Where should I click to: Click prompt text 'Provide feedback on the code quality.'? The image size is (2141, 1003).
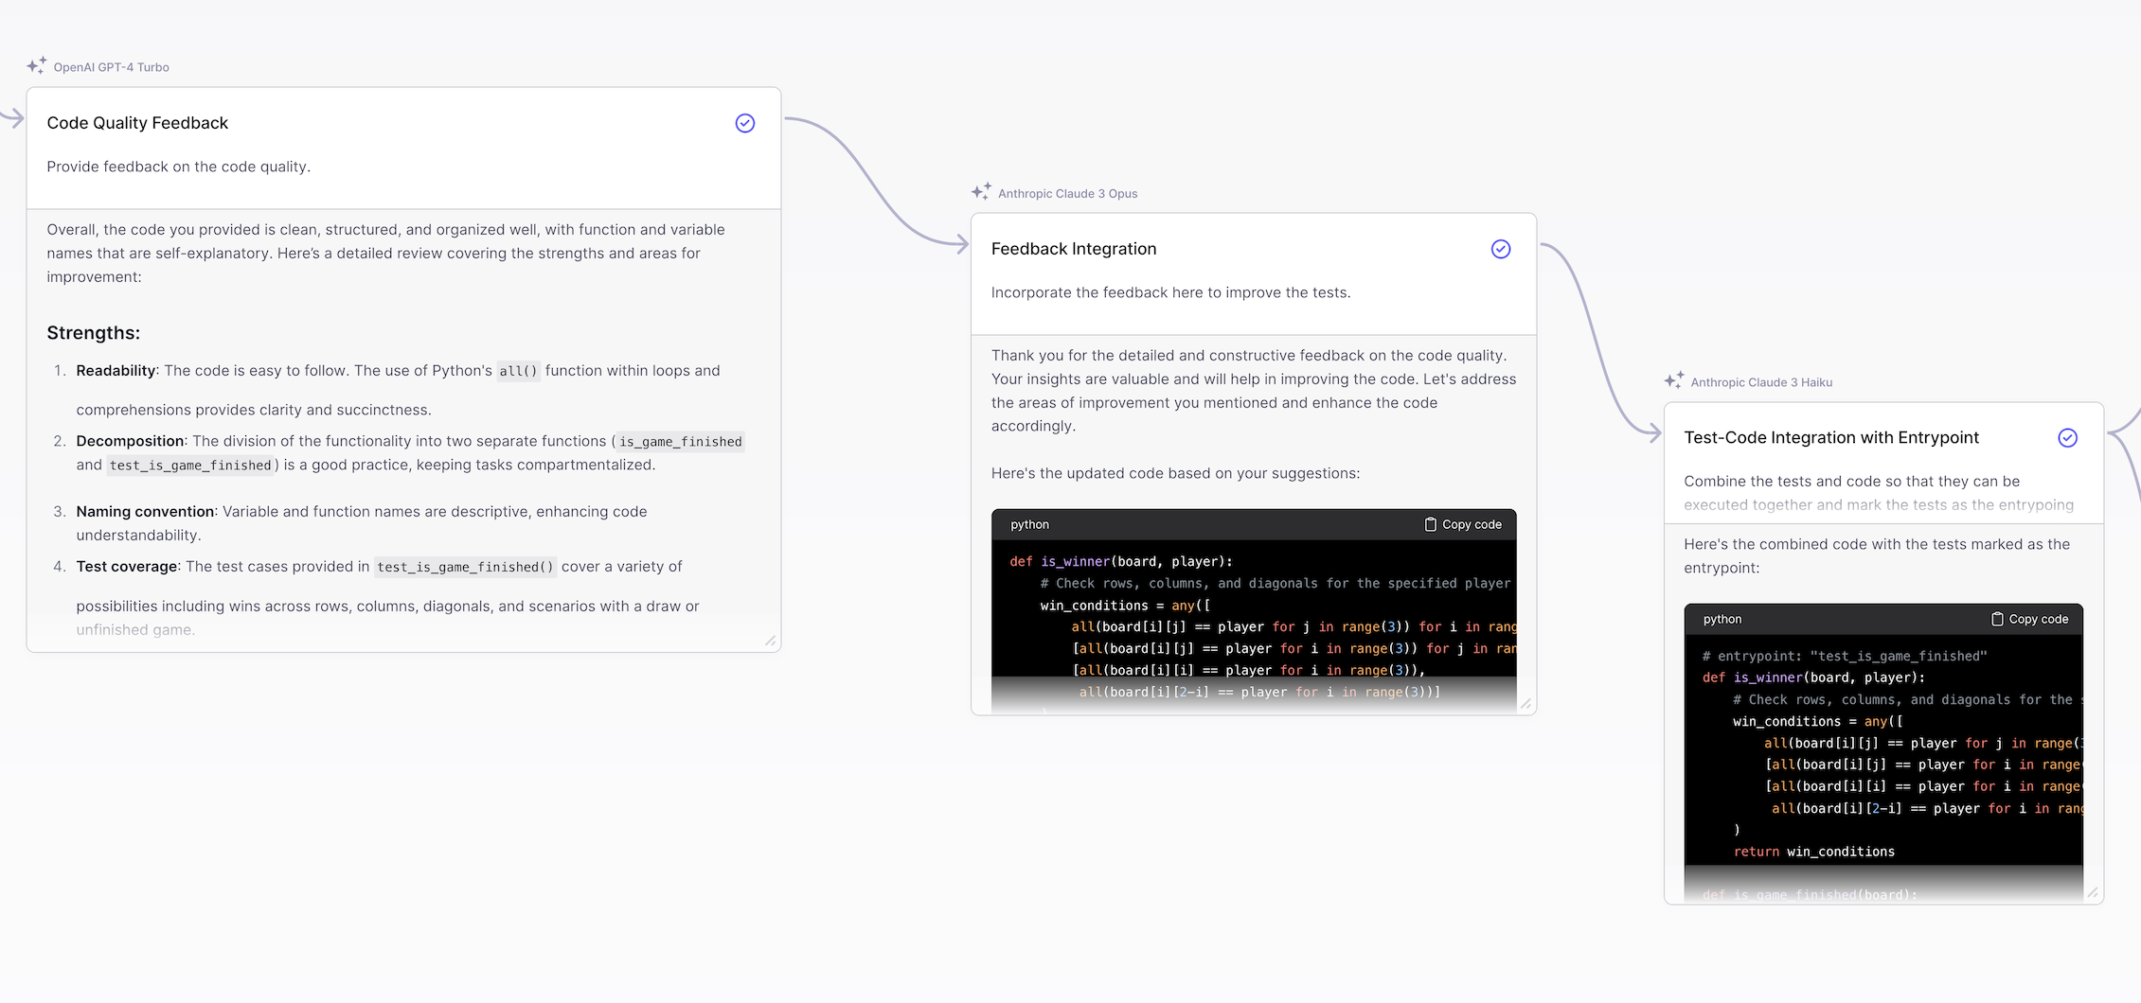179,167
